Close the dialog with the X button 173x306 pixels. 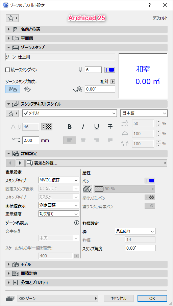[165, 5]
